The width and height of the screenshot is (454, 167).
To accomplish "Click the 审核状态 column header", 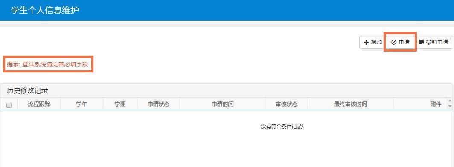I will [x=286, y=104].
